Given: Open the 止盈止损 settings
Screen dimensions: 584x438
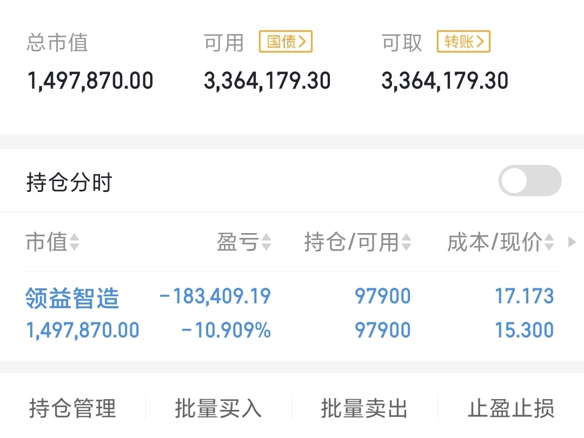Looking at the screenshot, I should (511, 408).
